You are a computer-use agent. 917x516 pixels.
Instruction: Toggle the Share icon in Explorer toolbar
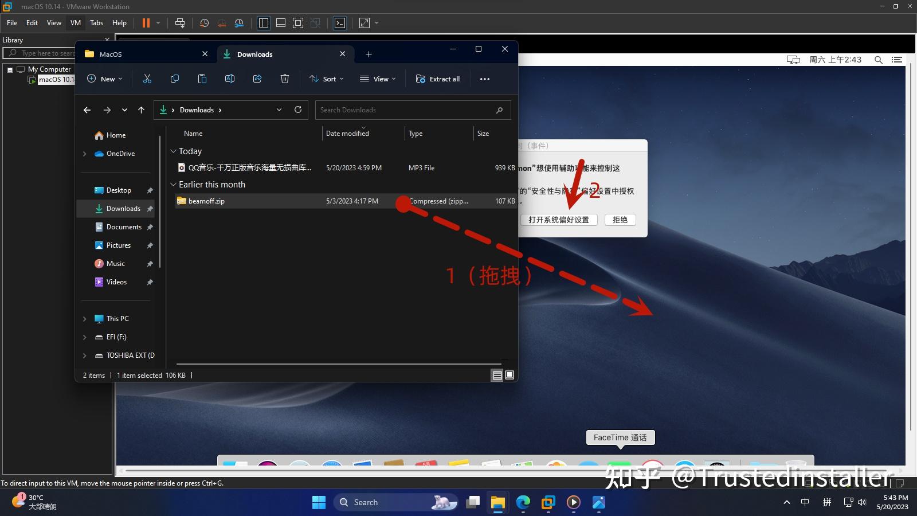click(x=257, y=79)
